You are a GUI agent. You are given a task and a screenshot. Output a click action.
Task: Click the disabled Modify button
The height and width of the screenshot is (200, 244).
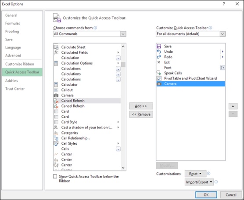tap(167, 165)
